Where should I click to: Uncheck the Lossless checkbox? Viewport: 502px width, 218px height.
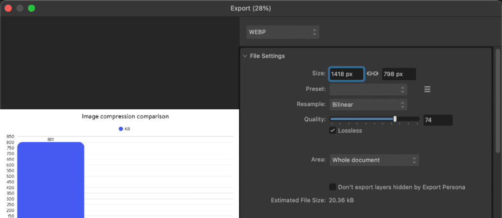(x=333, y=130)
